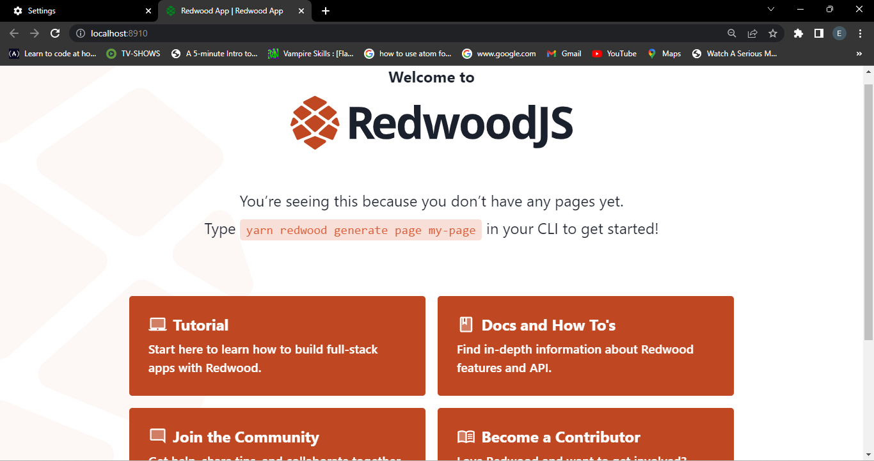Screen dimensions: 874x461
Task: Close the Redwood App tab
Action: (x=301, y=11)
